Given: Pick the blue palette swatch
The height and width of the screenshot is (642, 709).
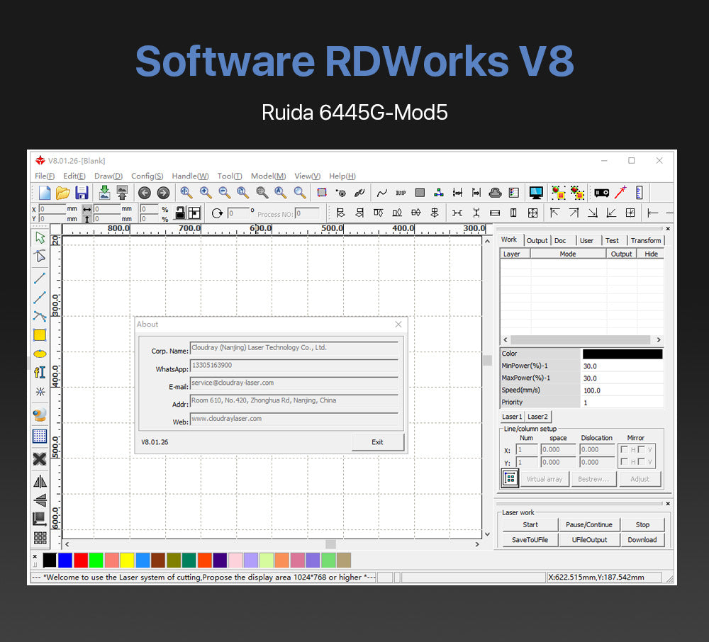Looking at the screenshot, I should coord(65,560).
